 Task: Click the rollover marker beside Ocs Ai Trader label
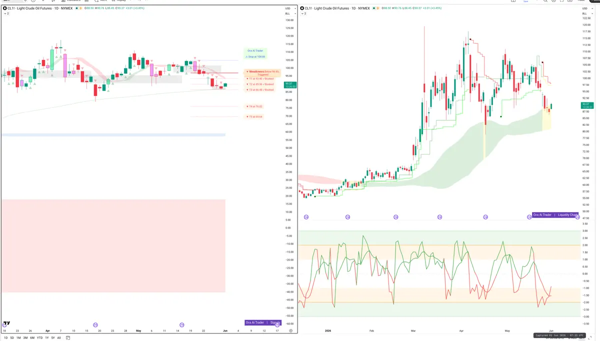[x=529, y=217]
